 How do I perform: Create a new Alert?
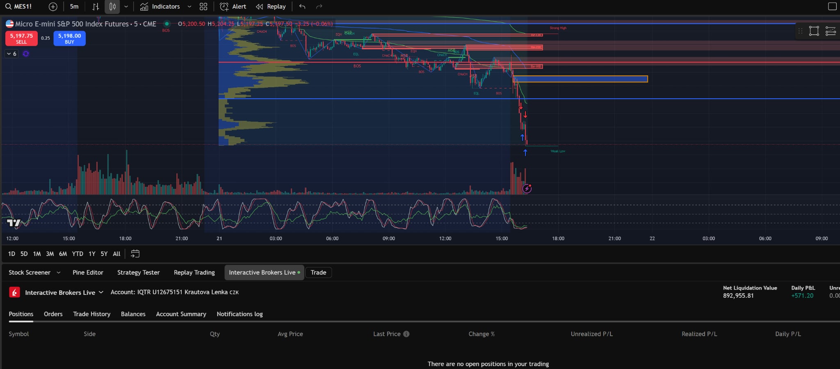point(233,7)
